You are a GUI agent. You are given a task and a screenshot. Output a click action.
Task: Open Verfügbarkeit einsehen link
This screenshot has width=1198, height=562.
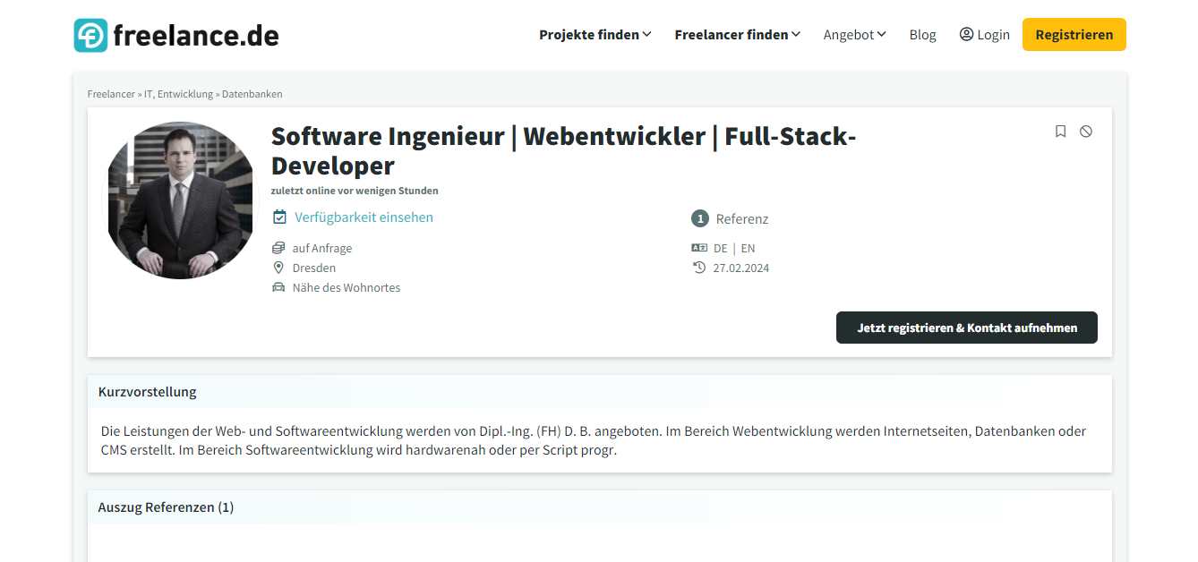pos(364,217)
